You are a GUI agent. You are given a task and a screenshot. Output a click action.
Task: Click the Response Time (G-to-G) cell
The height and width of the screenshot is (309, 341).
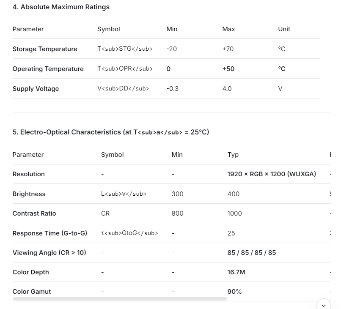(50, 233)
